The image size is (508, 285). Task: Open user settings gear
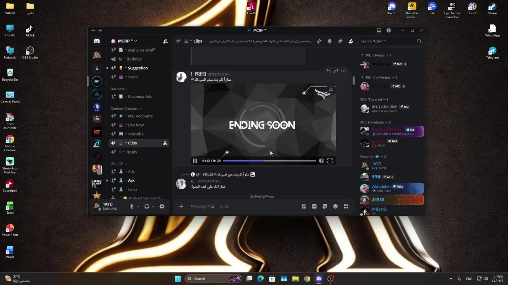[x=162, y=206]
